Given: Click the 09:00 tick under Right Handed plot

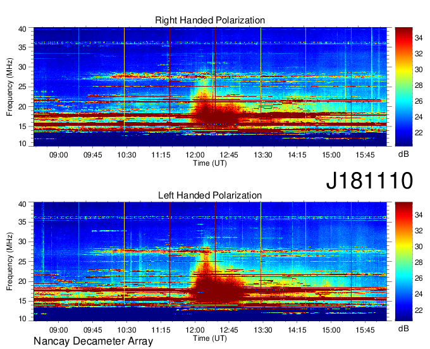Looking at the screenshot, I should point(58,155).
